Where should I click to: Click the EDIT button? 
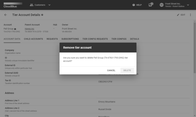coord(181,15)
